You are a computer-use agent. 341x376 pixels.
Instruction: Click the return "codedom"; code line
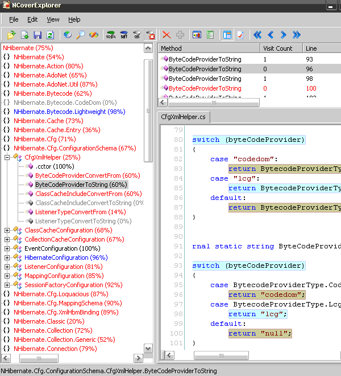click(x=267, y=295)
